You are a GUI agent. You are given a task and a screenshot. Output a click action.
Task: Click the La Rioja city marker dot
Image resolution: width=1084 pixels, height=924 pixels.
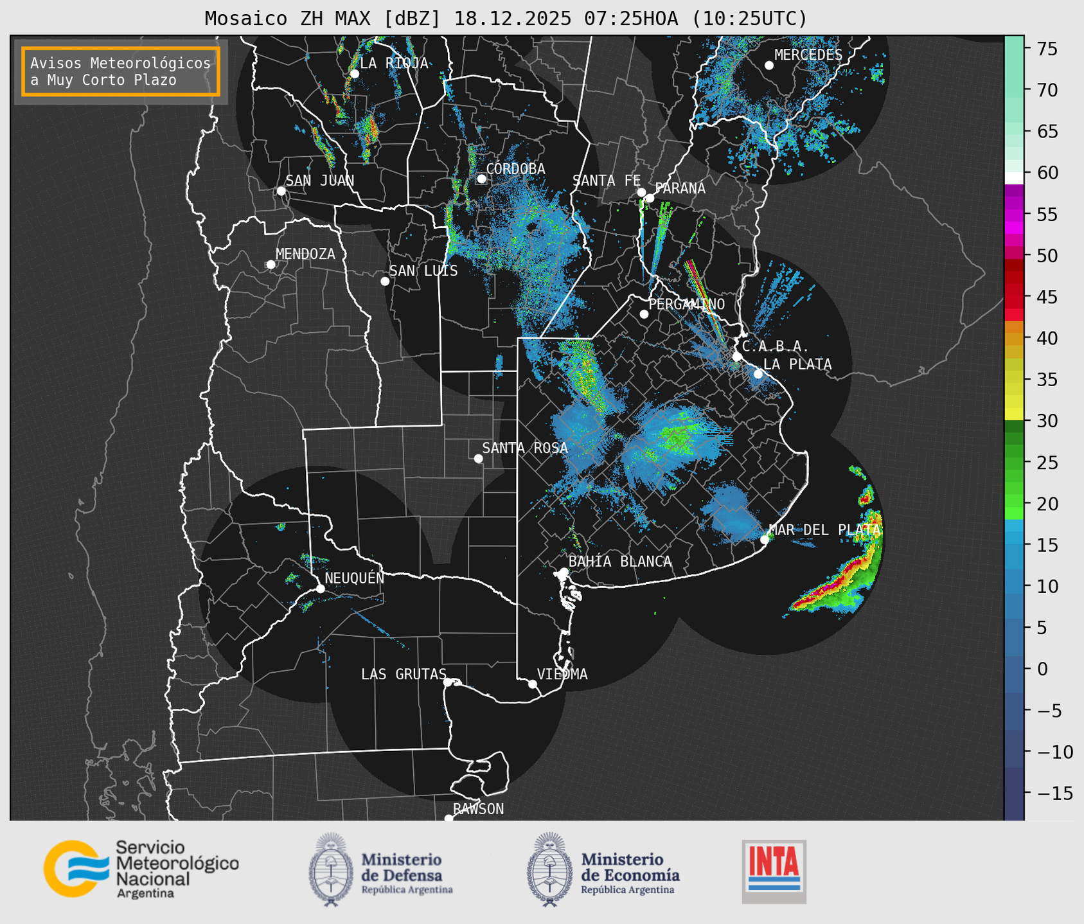tap(355, 74)
